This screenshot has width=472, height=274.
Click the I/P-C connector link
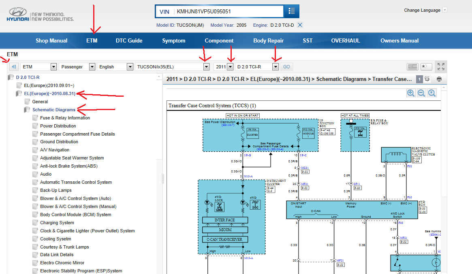pyautogui.click(x=303, y=155)
